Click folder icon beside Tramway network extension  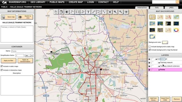click(x=159, y=66)
